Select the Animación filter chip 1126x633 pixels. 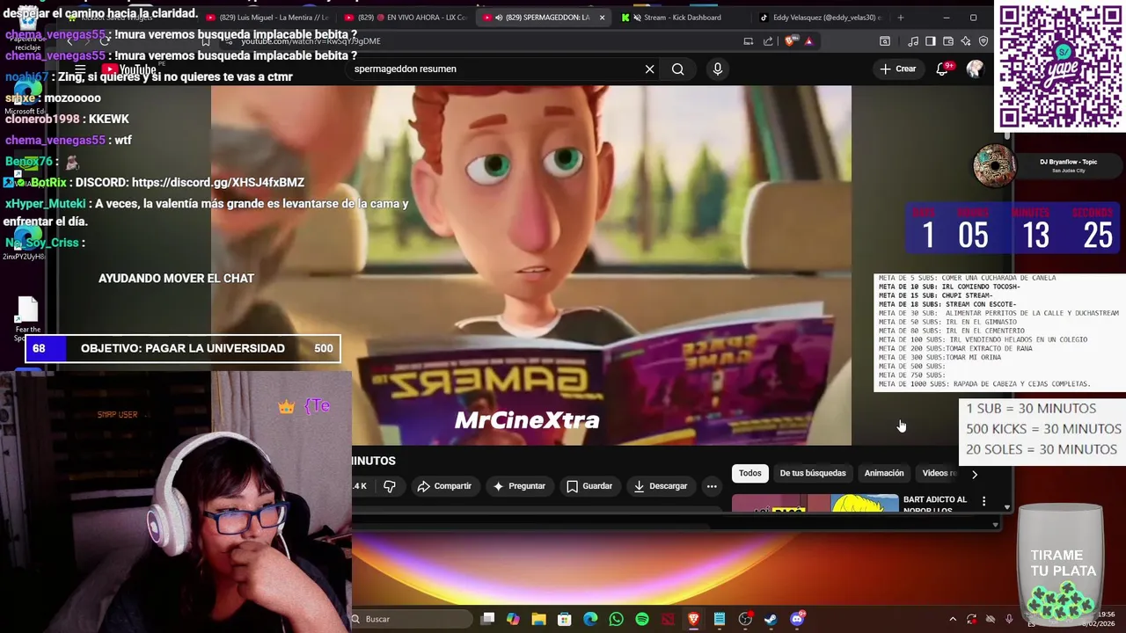coord(884,473)
